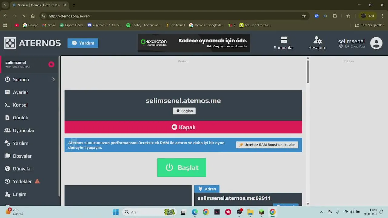The width and height of the screenshot is (388, 218).
Task: Open Chrome menu three dots
Action: coord(382,16)
